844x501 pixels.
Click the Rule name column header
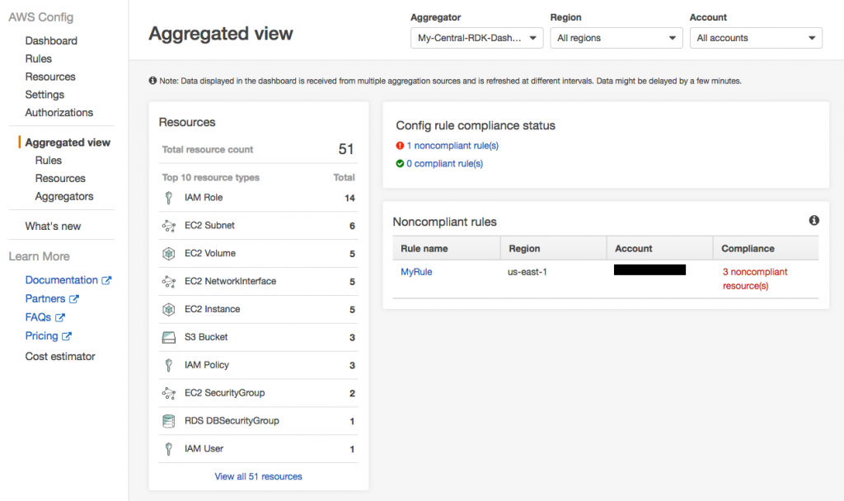pyautogui.click(x=424, y=248)
